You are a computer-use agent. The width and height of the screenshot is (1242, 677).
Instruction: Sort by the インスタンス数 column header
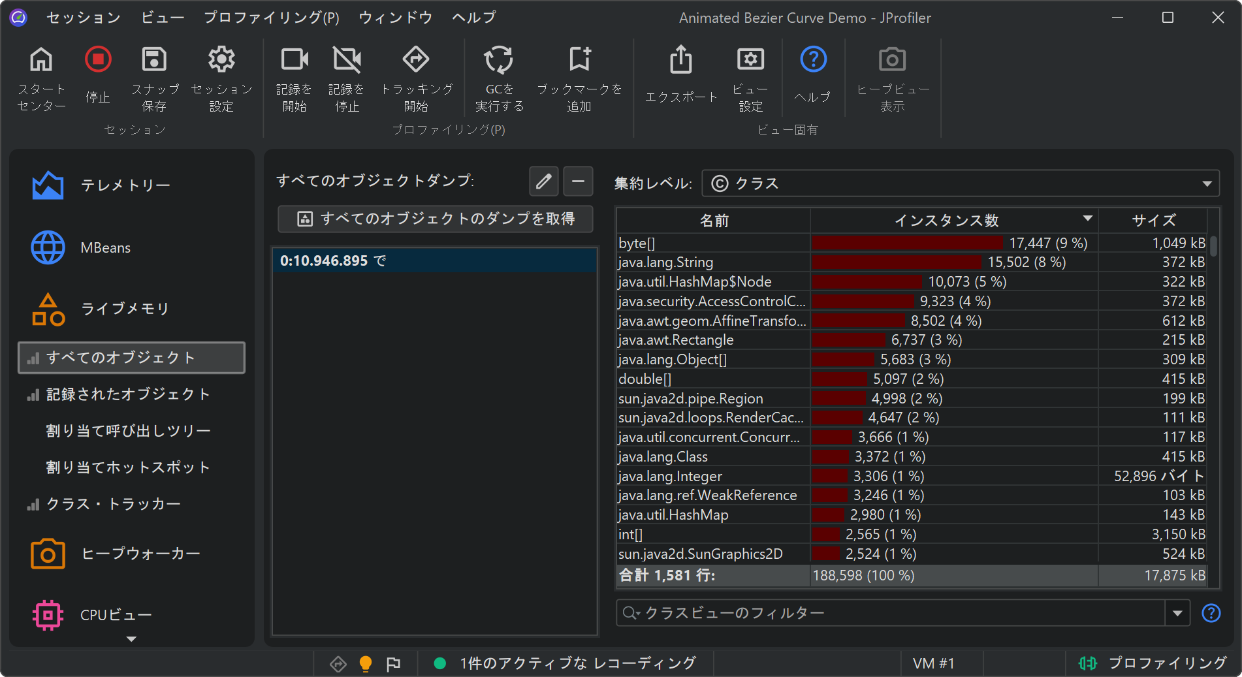coord(946,221)
